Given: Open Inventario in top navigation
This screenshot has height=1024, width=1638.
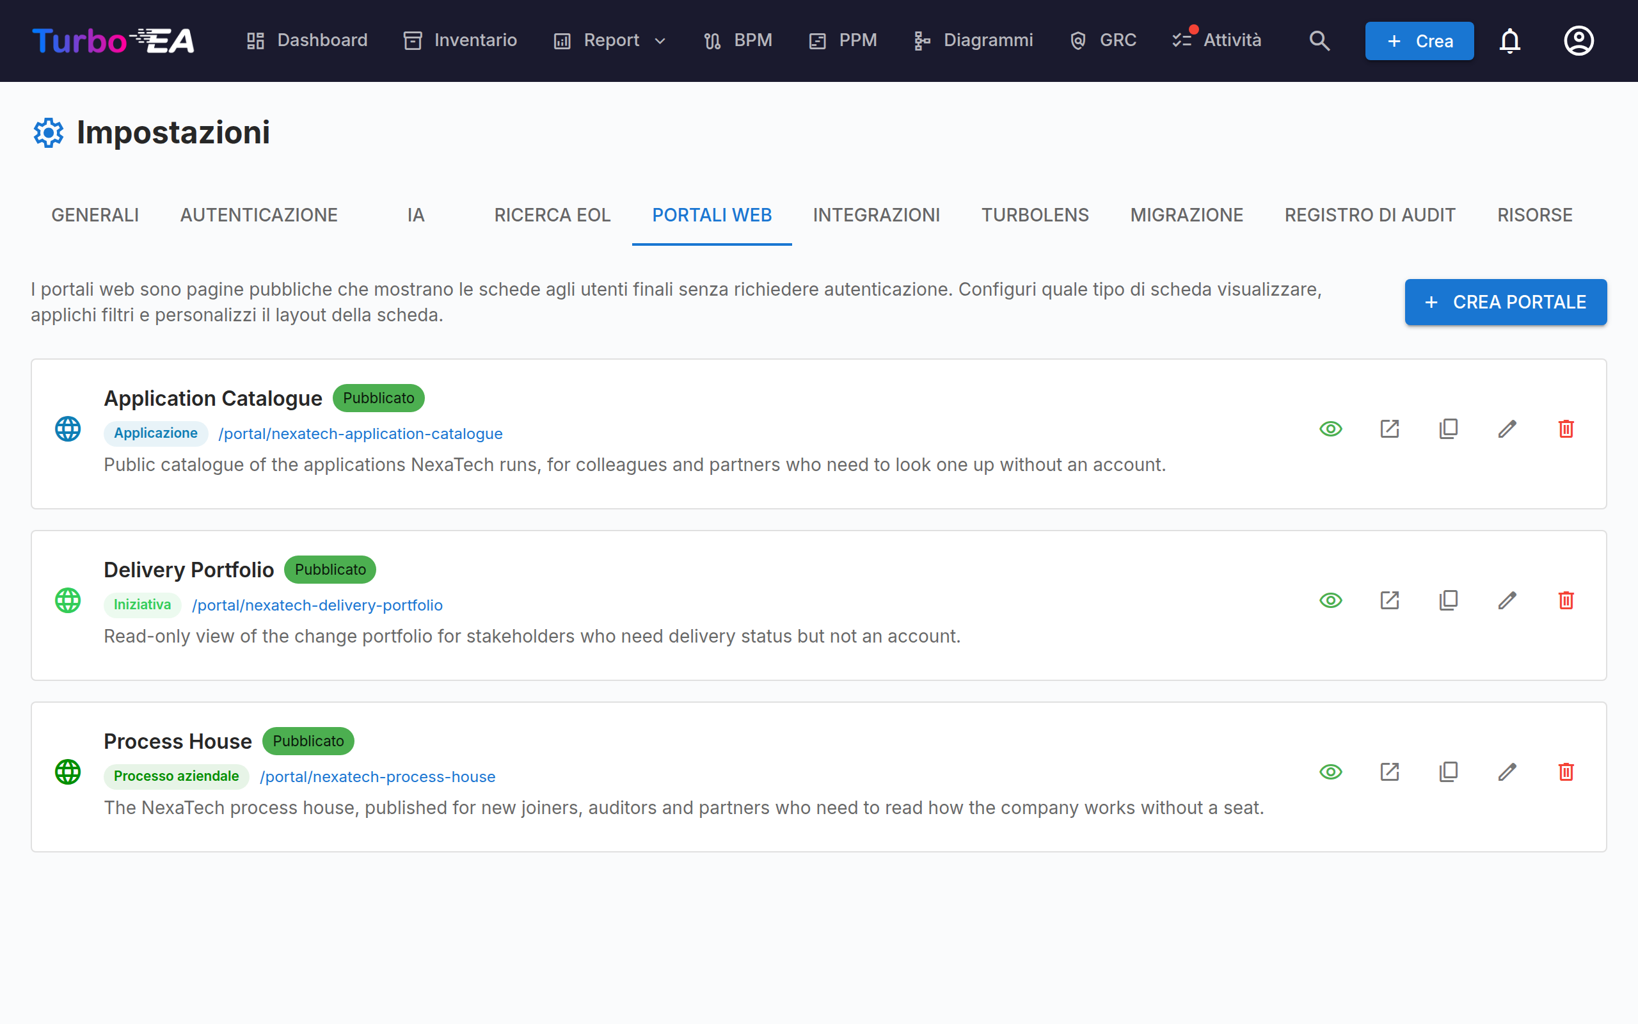Looking at the screenshot, I should 460,40.
